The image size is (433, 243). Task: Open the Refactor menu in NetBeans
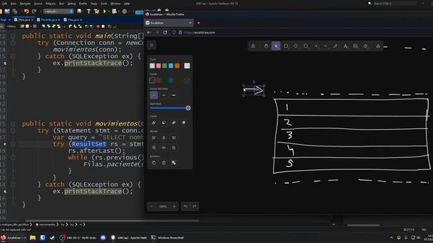[51, 3]
